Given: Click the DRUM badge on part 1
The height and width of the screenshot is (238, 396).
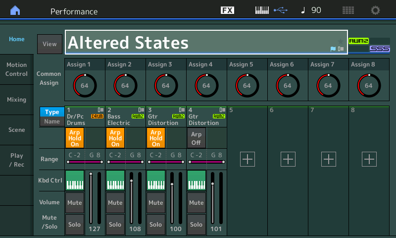Looking at the screenshot, I should (97, 117).
